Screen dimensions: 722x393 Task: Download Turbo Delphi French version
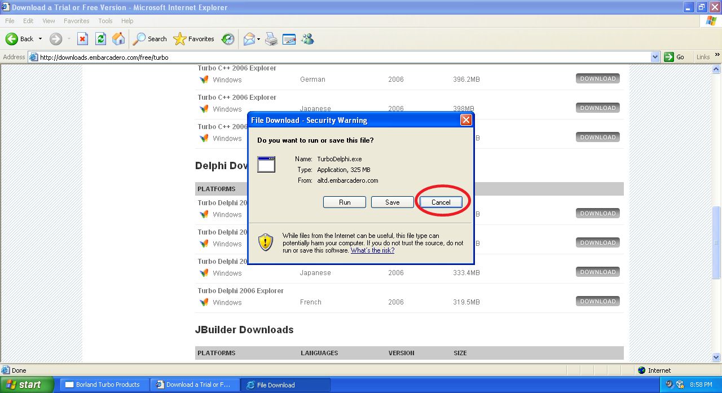click(x=598, y=301)
